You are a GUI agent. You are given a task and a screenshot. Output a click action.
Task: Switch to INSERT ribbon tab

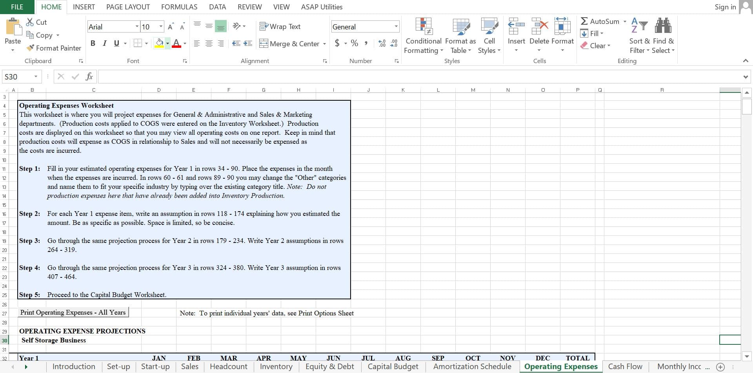84,7
